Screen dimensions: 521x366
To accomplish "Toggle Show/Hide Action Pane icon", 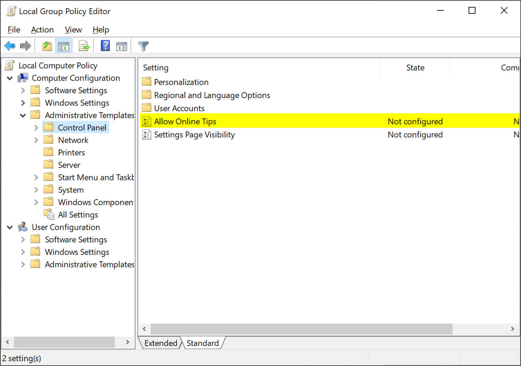I will [122, 46].
